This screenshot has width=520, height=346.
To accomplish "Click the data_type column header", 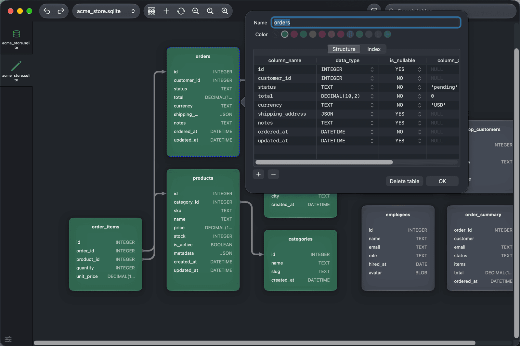I will point(347,60).
